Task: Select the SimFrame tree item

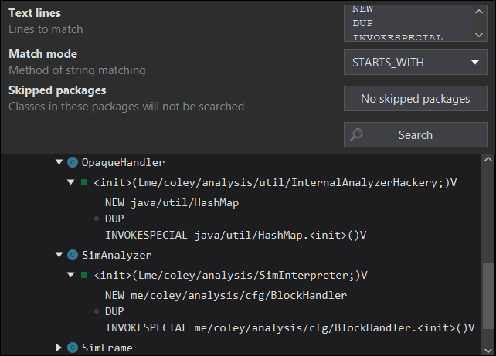Action: pos(107,348)
